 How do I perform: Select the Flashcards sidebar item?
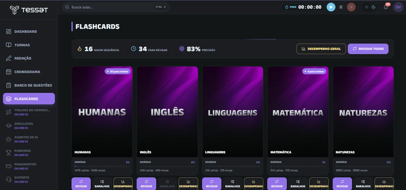click(x=29, y=99)
